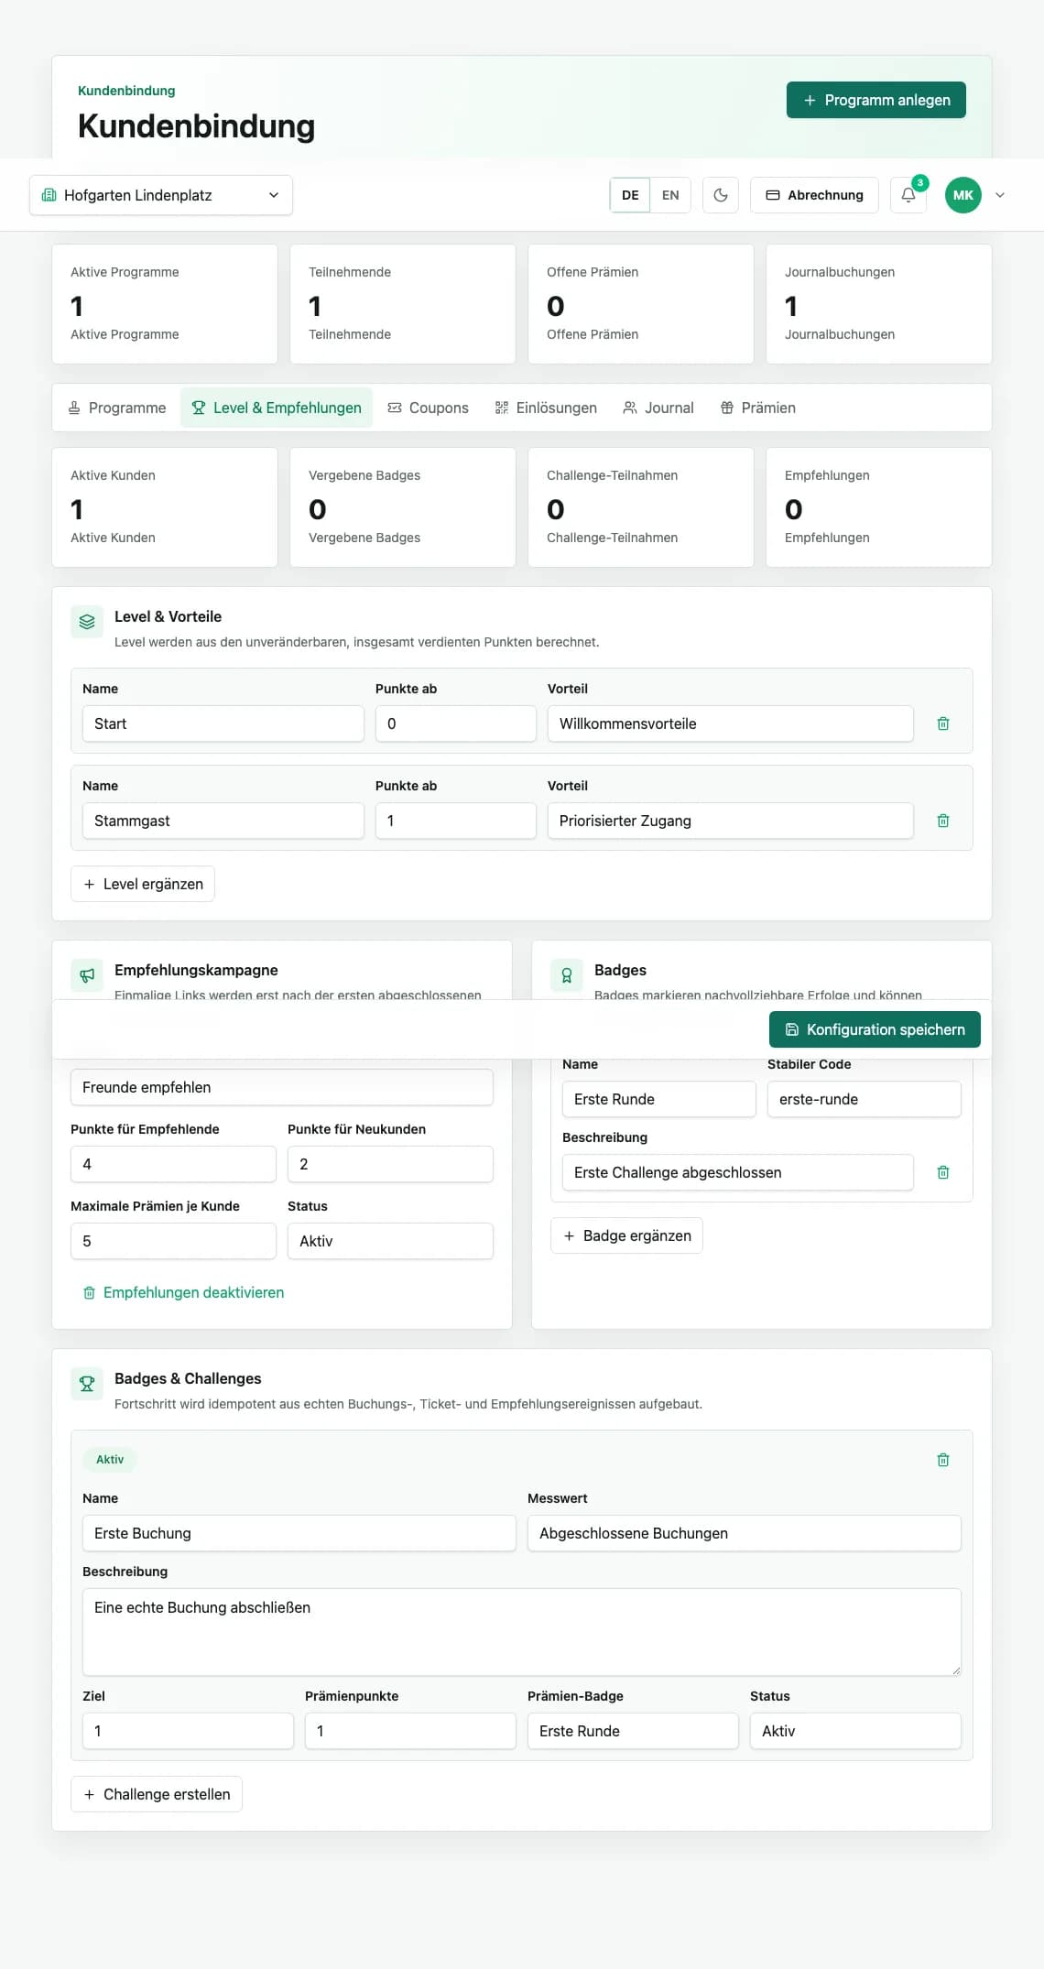
Task: Click the Aktive Programme stat card
Action: tap(165, 304)
